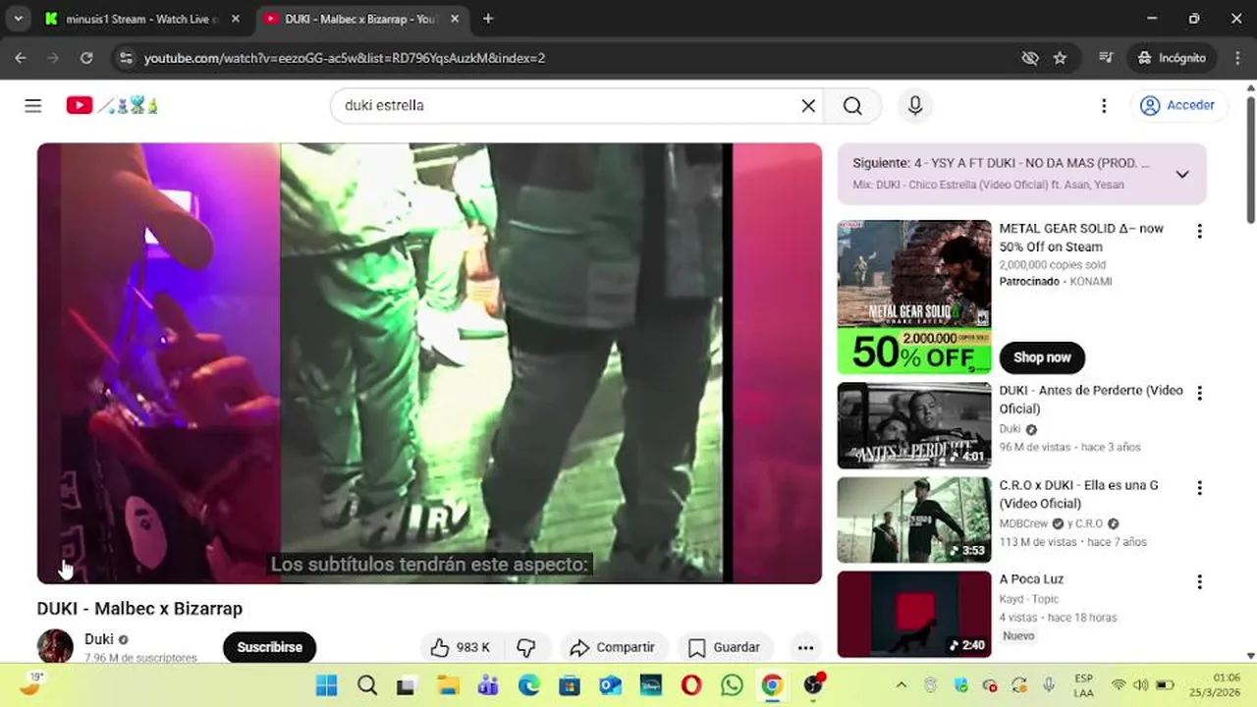Switch to the minusis1 Stream tab
The width and height of the screenshot is (1257, 707).
(x=143, y=19)
